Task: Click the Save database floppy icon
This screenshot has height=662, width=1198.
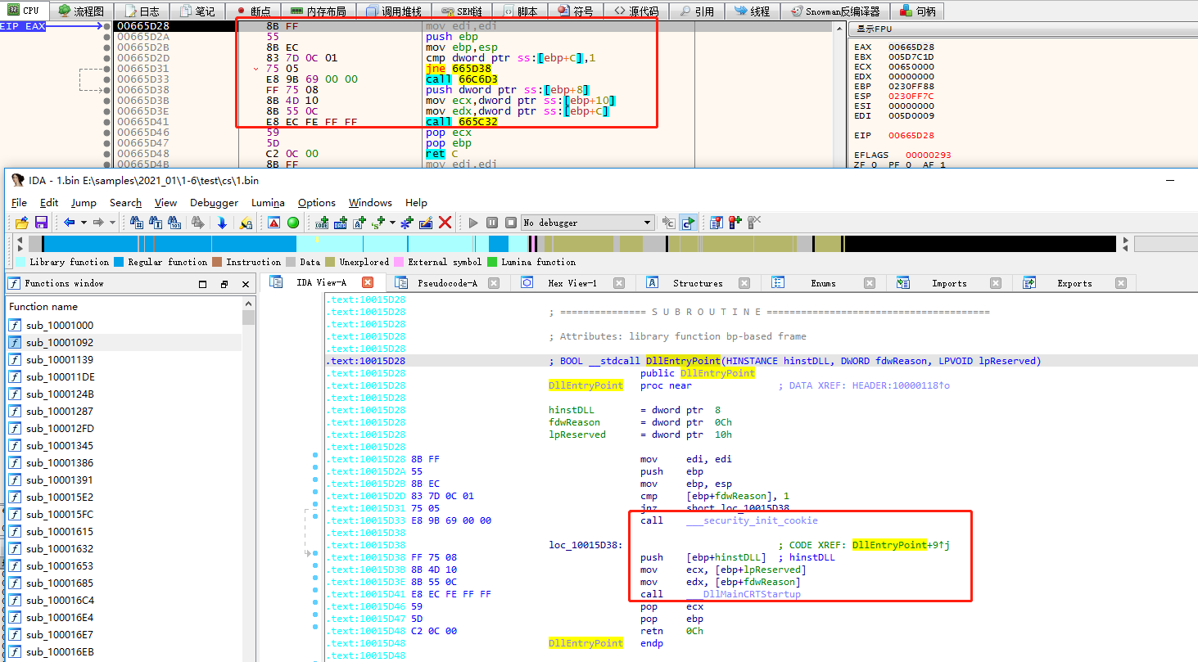Action: point(40,223)
